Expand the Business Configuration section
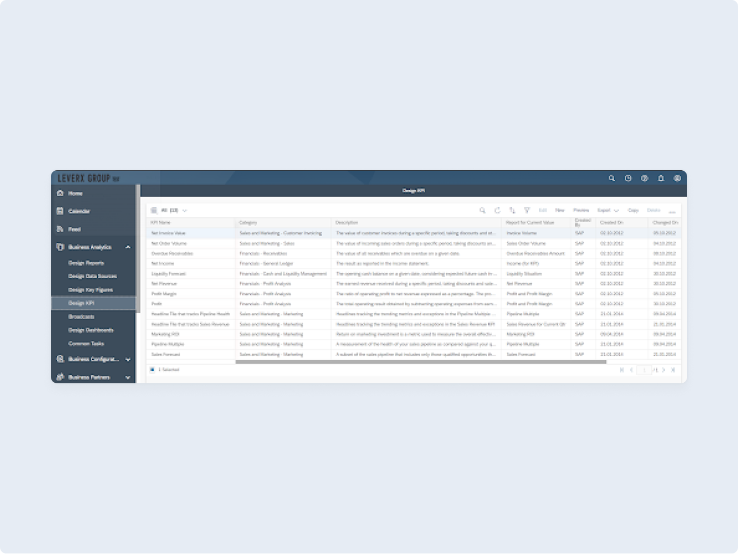Viewport: 738px width, 554px height. pos(128,359)
